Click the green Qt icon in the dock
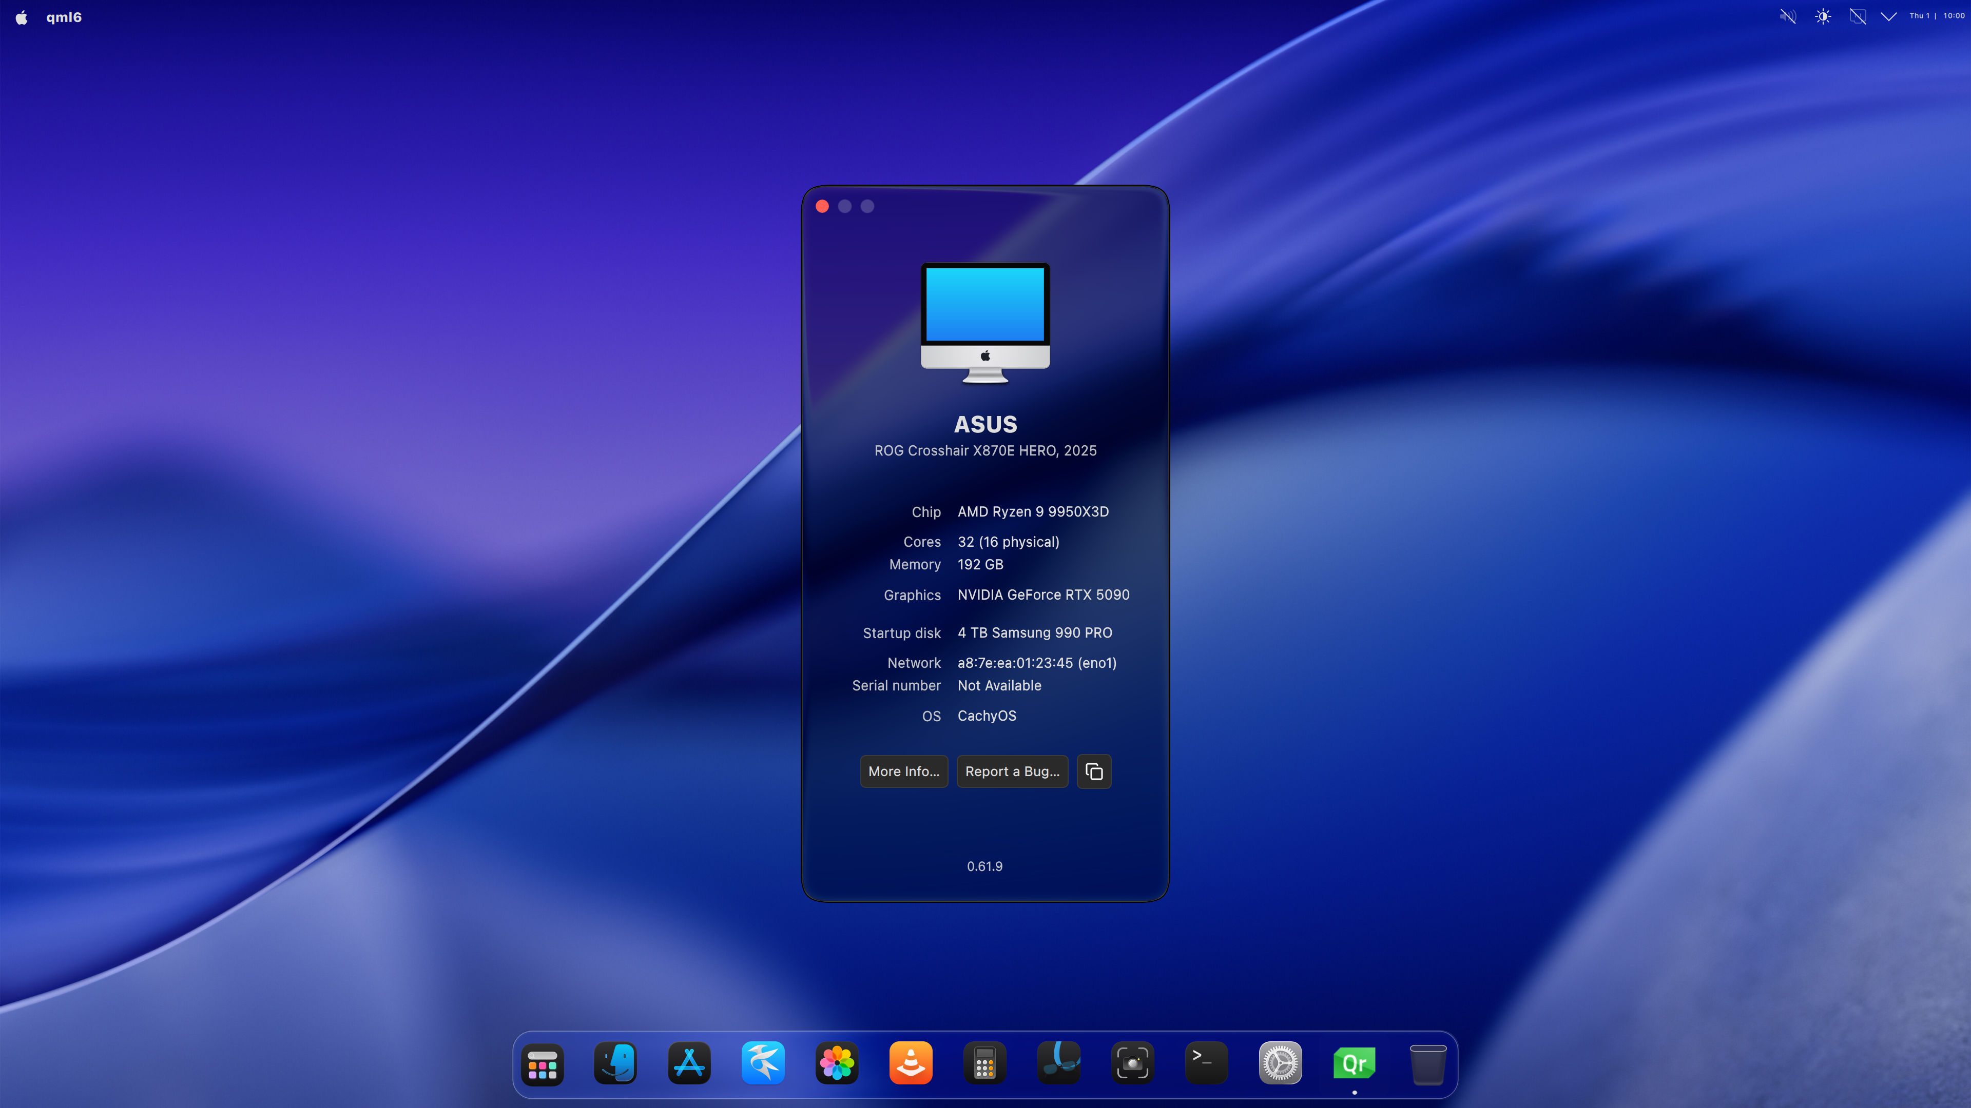The image size is (1971, 1108). (1355, 1064)
